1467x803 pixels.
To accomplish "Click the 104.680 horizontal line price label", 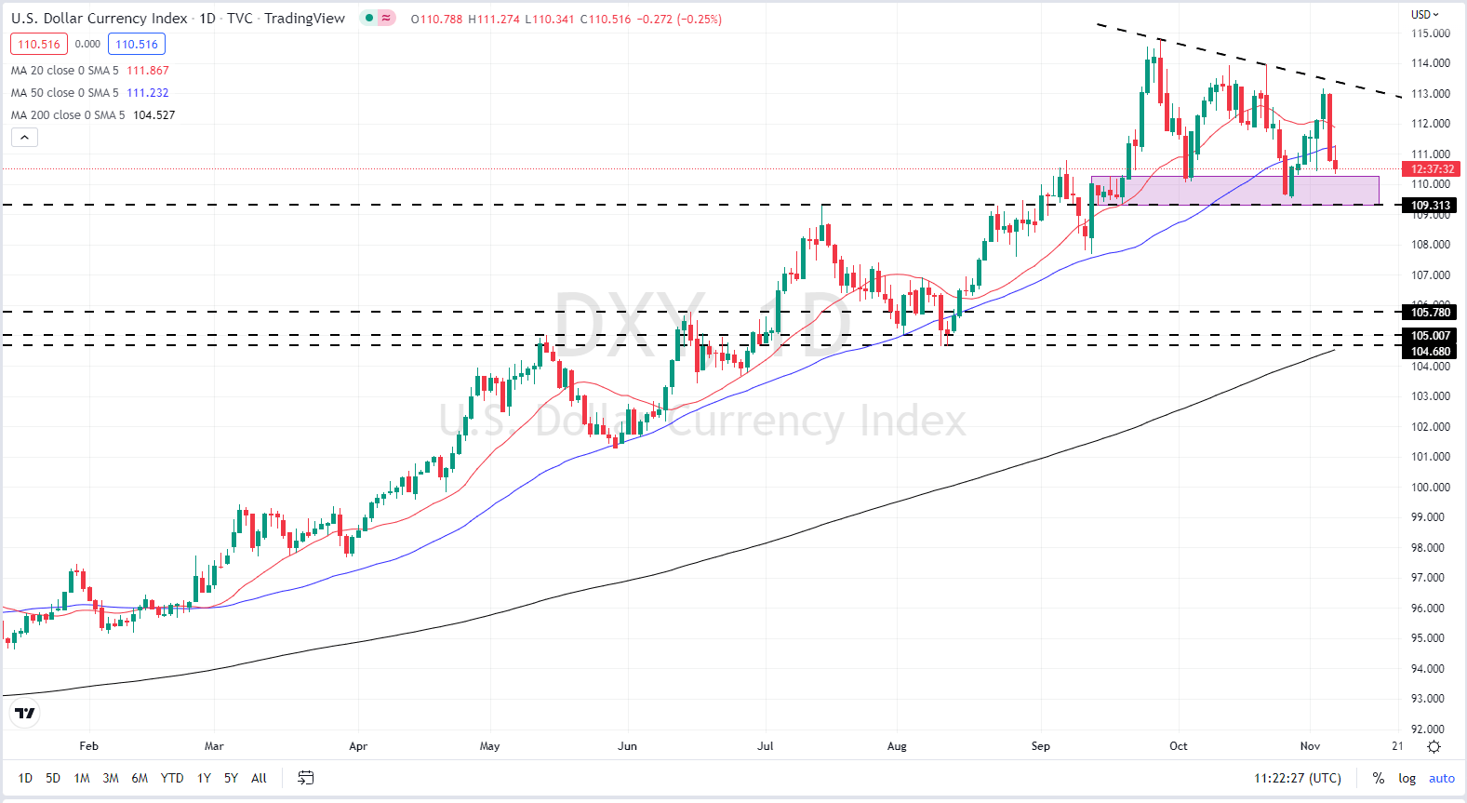I will 1431,352.
